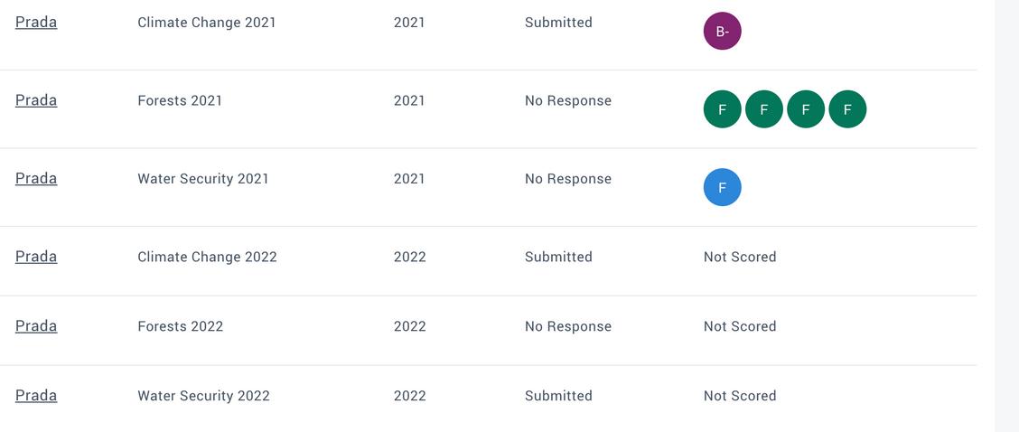This screenshot has width=1019, height=432.
Task: Click the second green F forests badge
Action: [763, 109]
